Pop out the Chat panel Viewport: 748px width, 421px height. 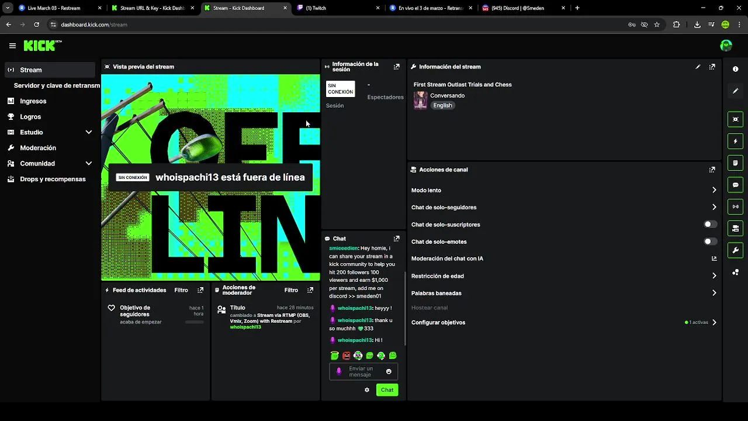pyautogui.click(x=396, y=239)
